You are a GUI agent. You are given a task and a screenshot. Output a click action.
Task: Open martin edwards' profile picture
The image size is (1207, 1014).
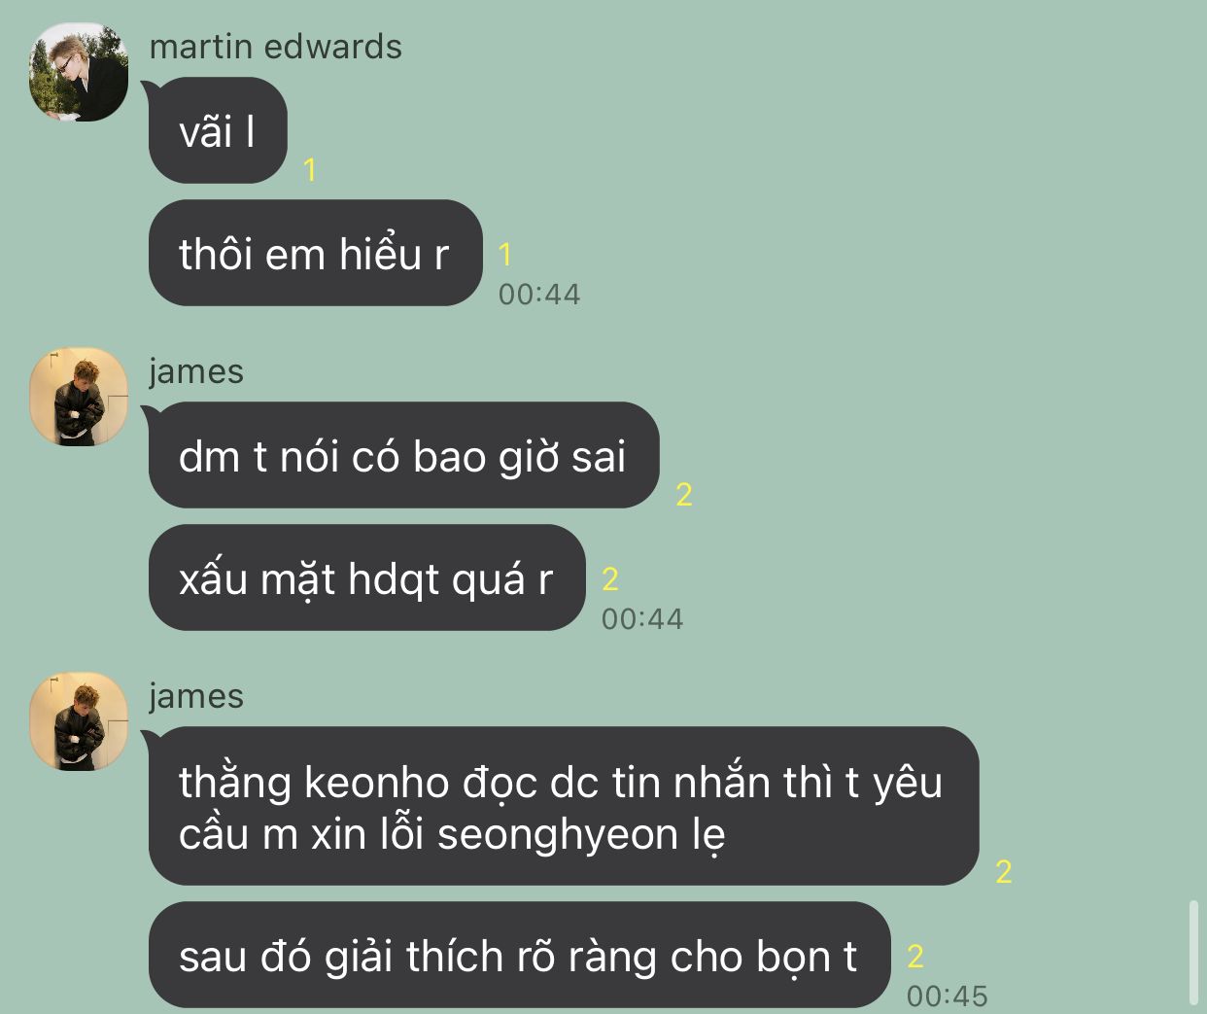coord(79,73)
